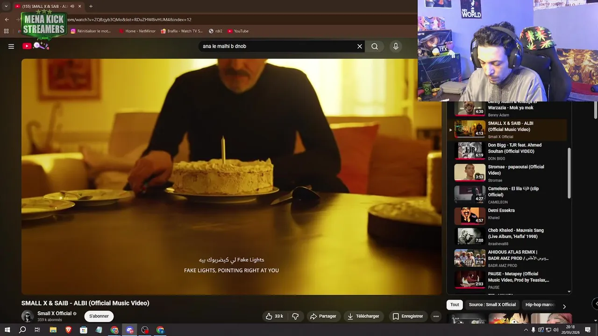This screenshot has width=598, height=336.
Task: Launch Brave browser from taskbar
Action: (x=69, y=330)
